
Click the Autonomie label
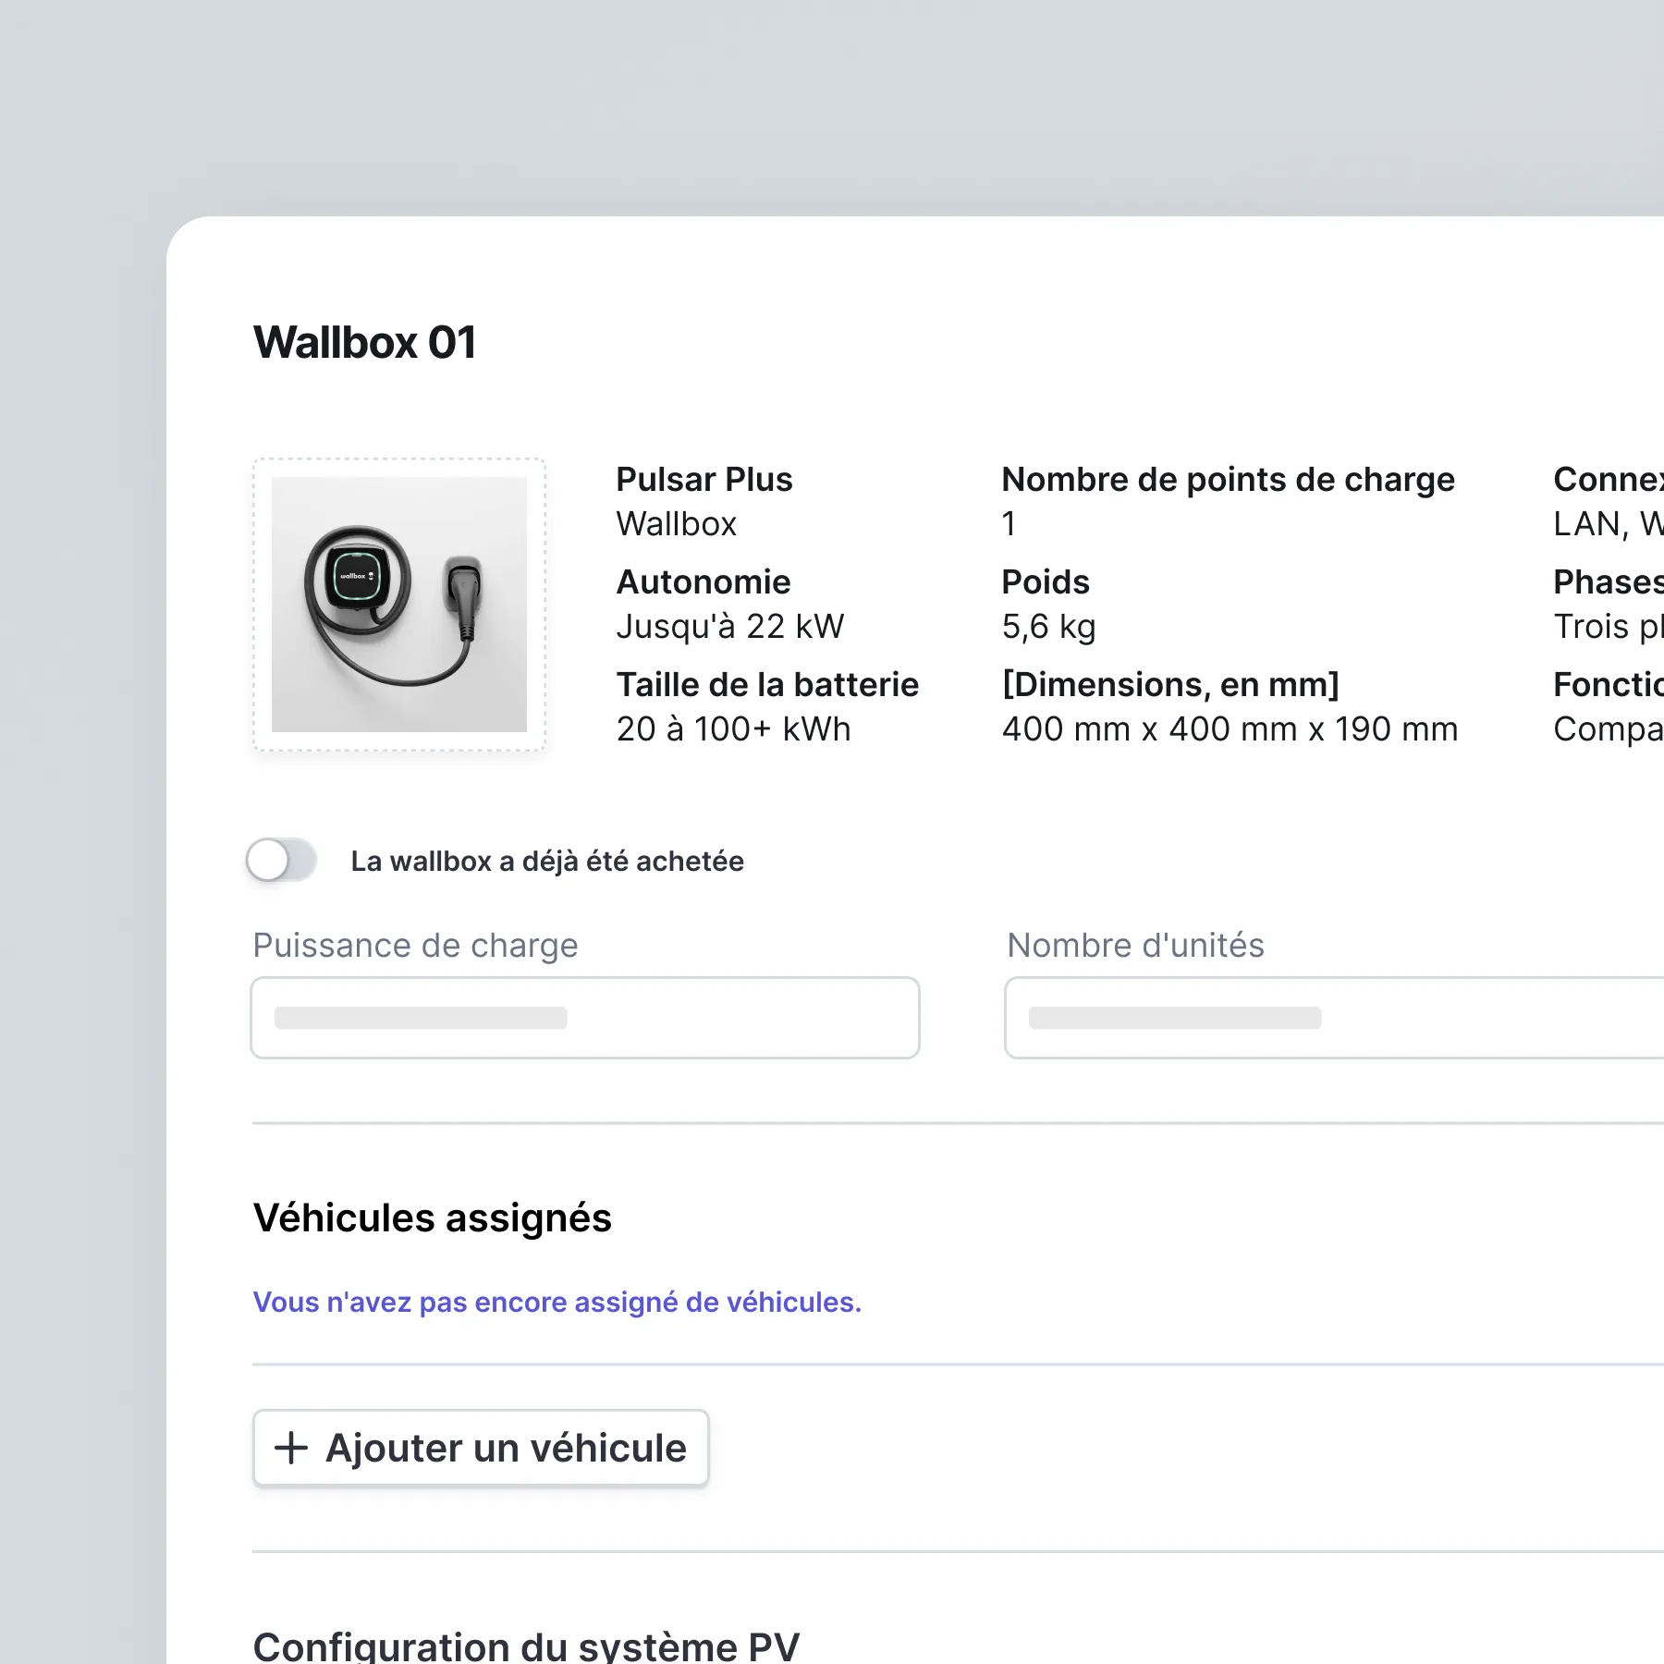tap(704, 582)
